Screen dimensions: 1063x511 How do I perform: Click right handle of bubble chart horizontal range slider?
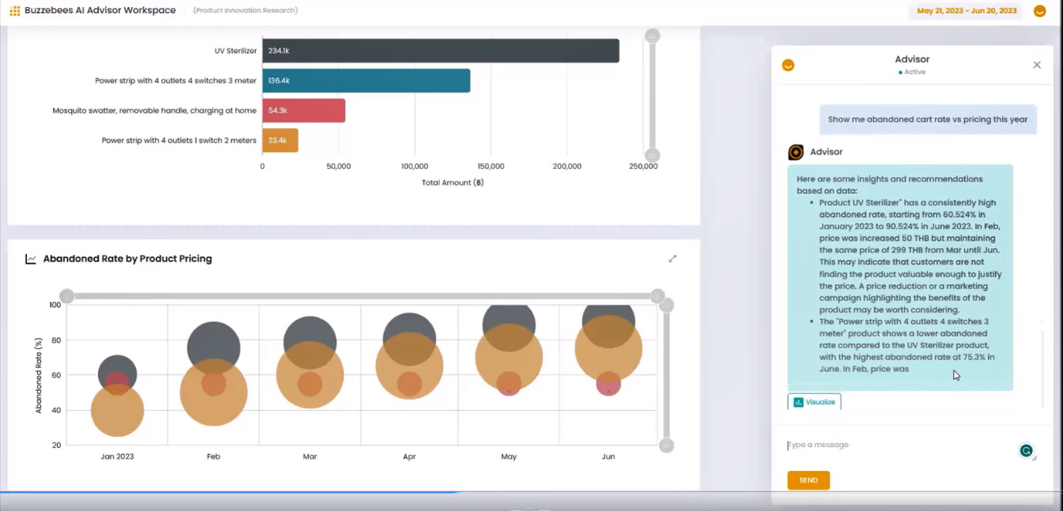click(658, 296)
